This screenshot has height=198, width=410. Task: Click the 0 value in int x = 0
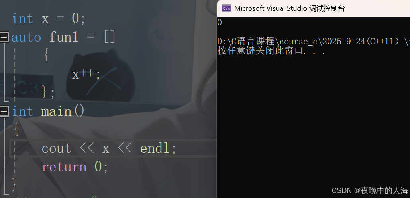point(76,19)
